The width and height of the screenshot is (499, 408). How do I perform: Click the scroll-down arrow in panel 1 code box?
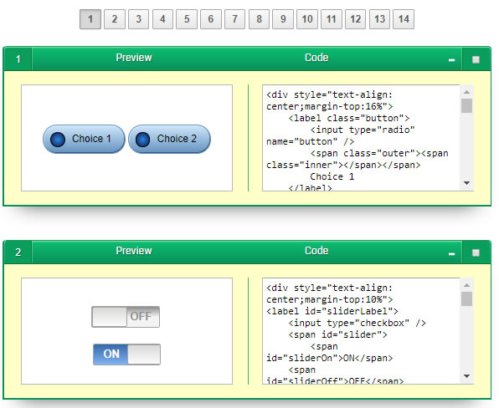pos(466,183)
